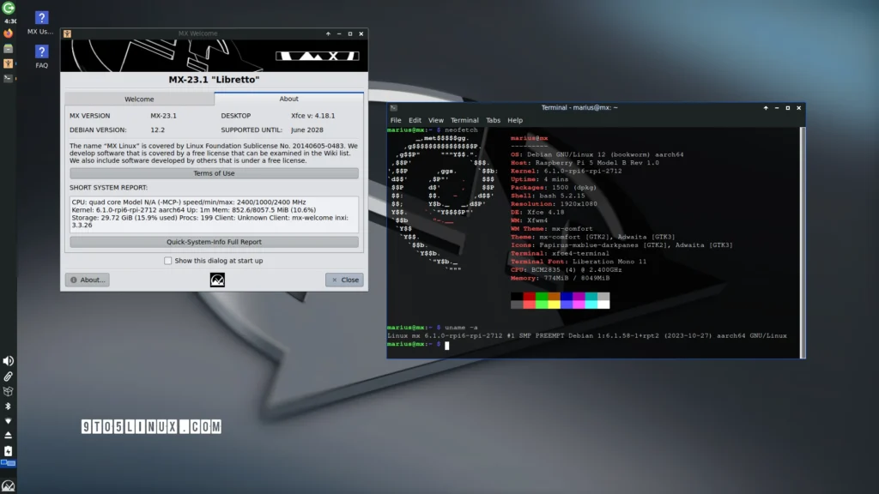This screenshot has width=879, height=494.
Task: Open the FAQ desktop icon
Action: [41, 57]
